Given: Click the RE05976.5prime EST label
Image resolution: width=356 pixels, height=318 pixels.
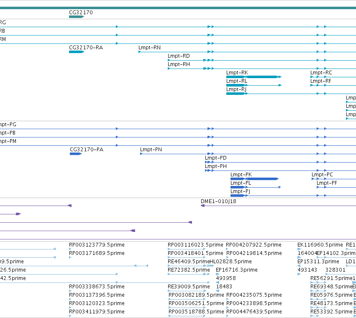Looking at the screenshot, I should (331, 295).
